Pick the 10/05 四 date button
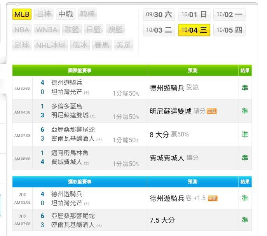 click(x=229, y=30)
